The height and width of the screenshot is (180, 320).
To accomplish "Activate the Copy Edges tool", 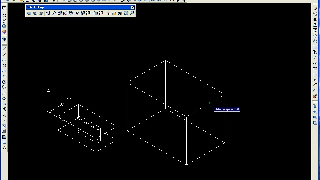I will point(96,13).
